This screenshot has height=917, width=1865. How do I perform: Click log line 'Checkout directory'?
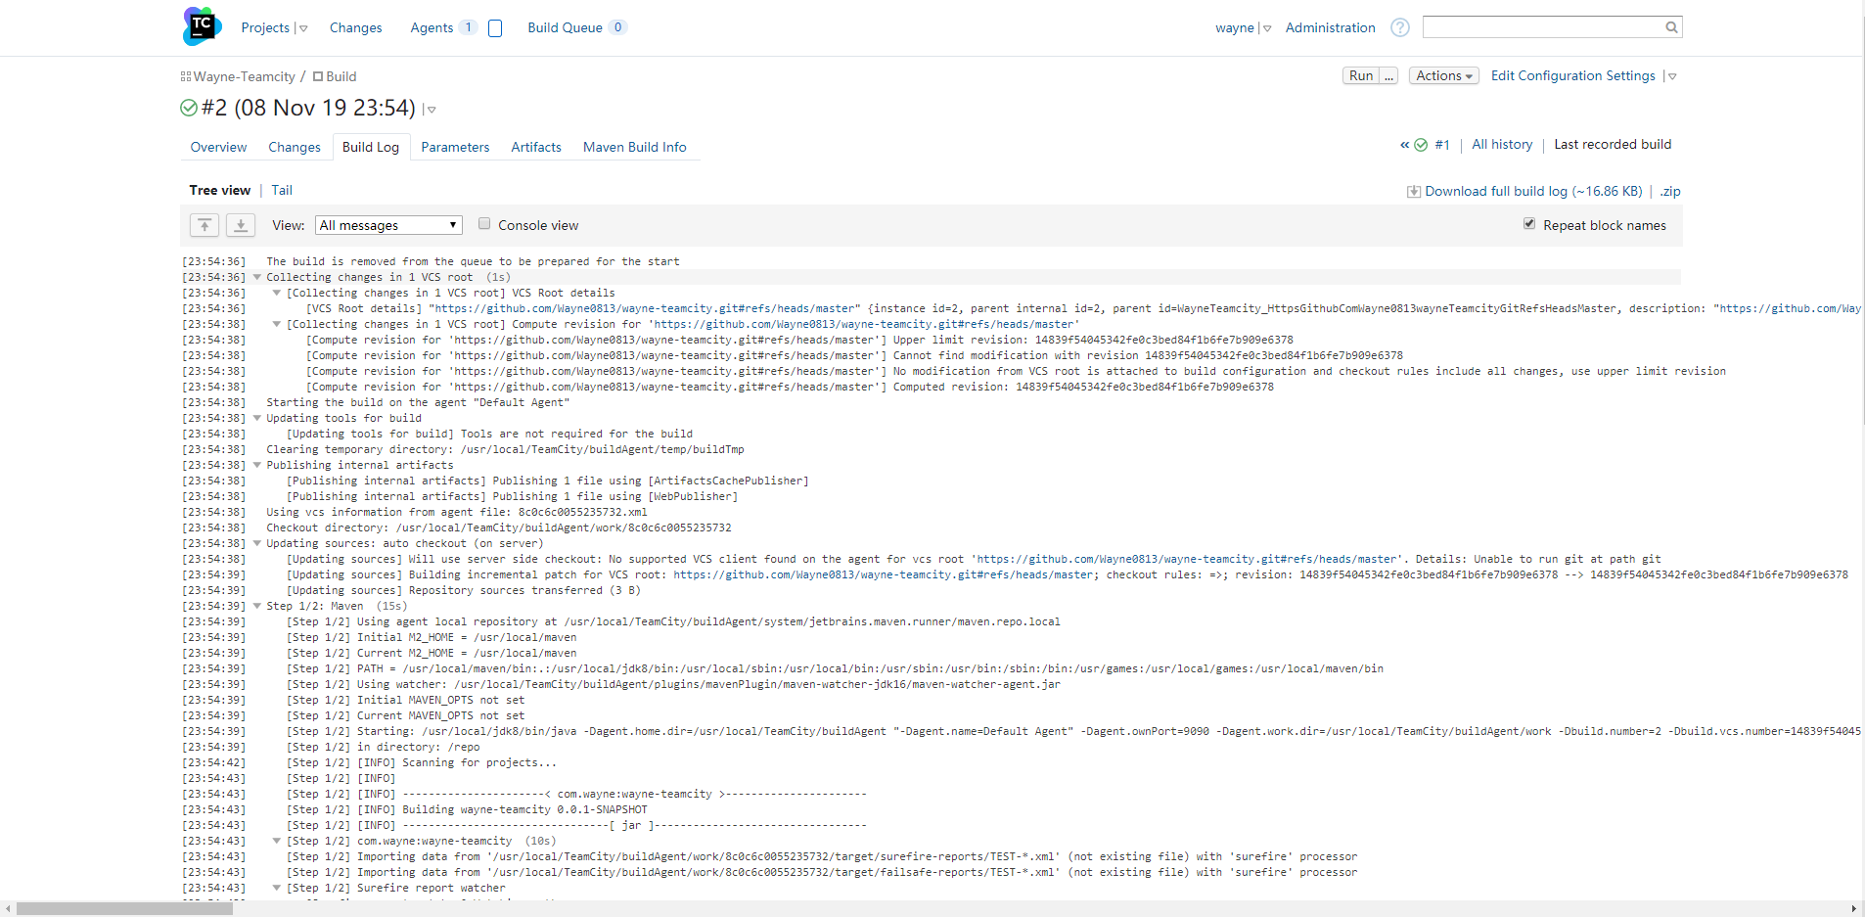point(499,527)
